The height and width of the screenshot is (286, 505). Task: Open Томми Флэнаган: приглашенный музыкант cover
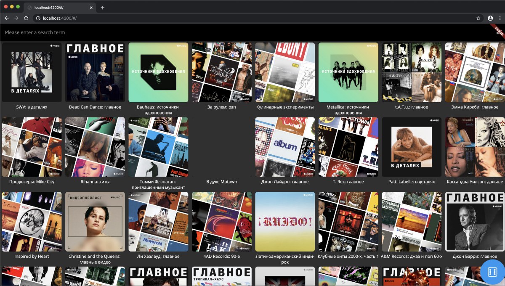click(158, 147)
